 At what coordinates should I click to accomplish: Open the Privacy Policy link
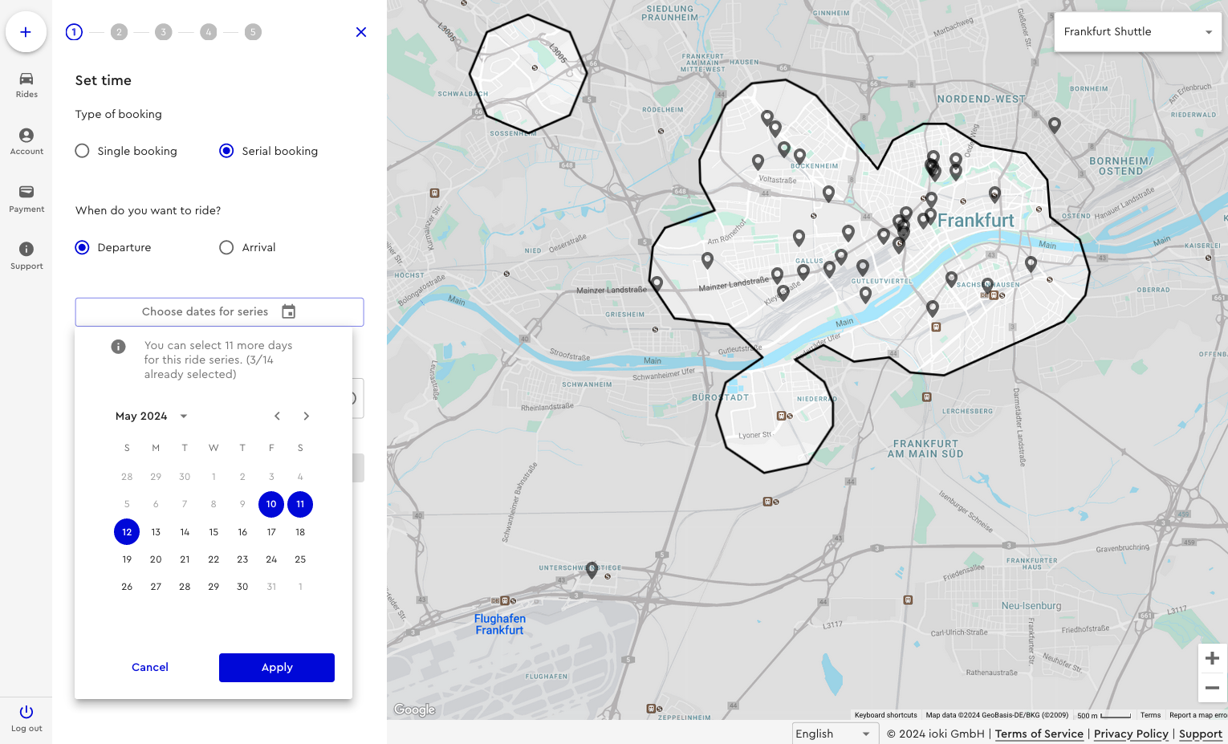pos(1131,734)
